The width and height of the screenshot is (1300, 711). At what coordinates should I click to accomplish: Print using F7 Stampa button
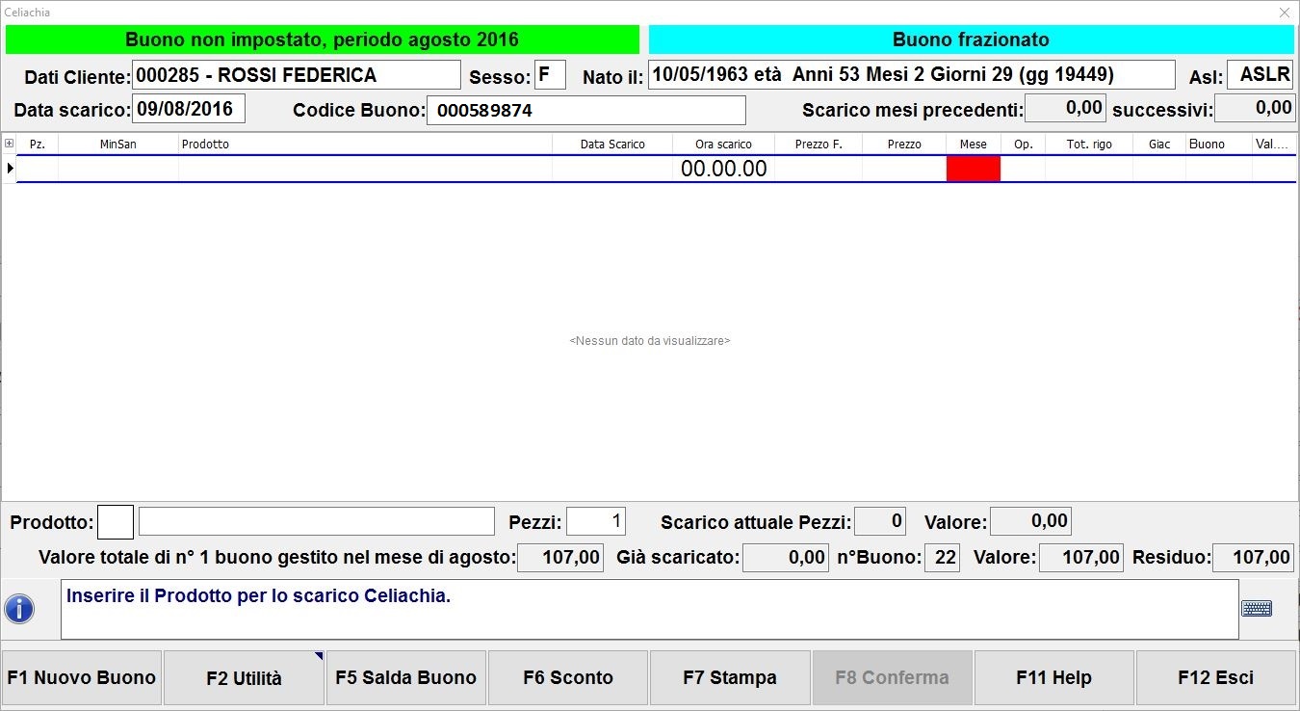tap(730, 677)
